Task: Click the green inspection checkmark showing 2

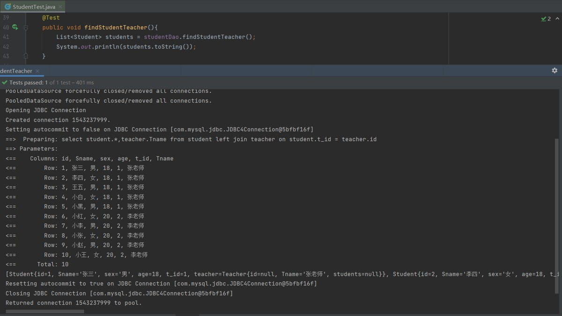Action: coord(546,19)
